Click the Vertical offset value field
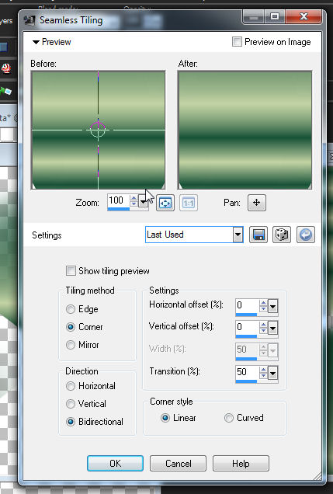The image size is (333, 494). pyautogui.click(x=247, y=327)
